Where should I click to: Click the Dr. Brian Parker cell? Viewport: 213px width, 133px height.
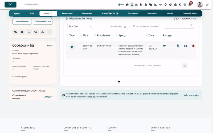pyautogui.click(x=104, y=46)
